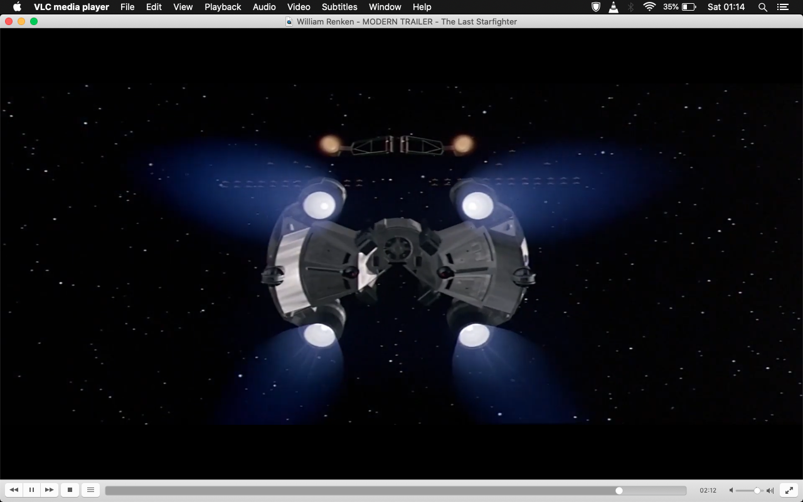
Task: Open the Help menu
Action: pyautogui.click(x=422, y=7)
